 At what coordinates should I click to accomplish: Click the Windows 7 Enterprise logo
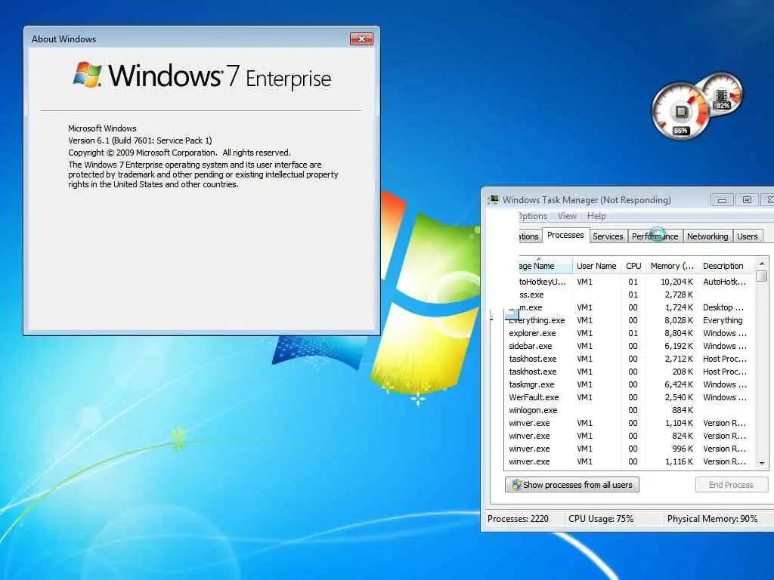[202, 76]
